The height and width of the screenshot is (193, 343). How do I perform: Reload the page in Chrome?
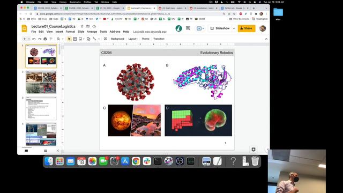pos(31,14)
